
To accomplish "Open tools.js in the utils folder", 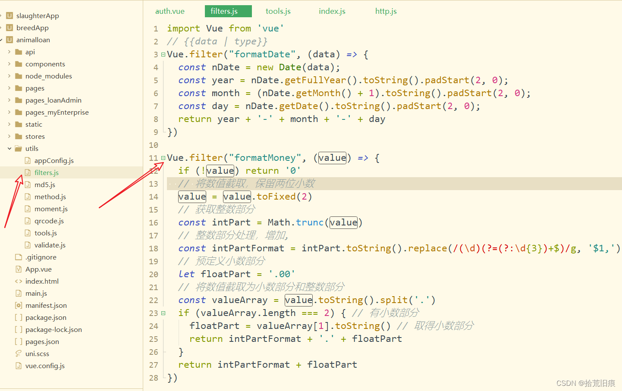I will click(46, 233).
